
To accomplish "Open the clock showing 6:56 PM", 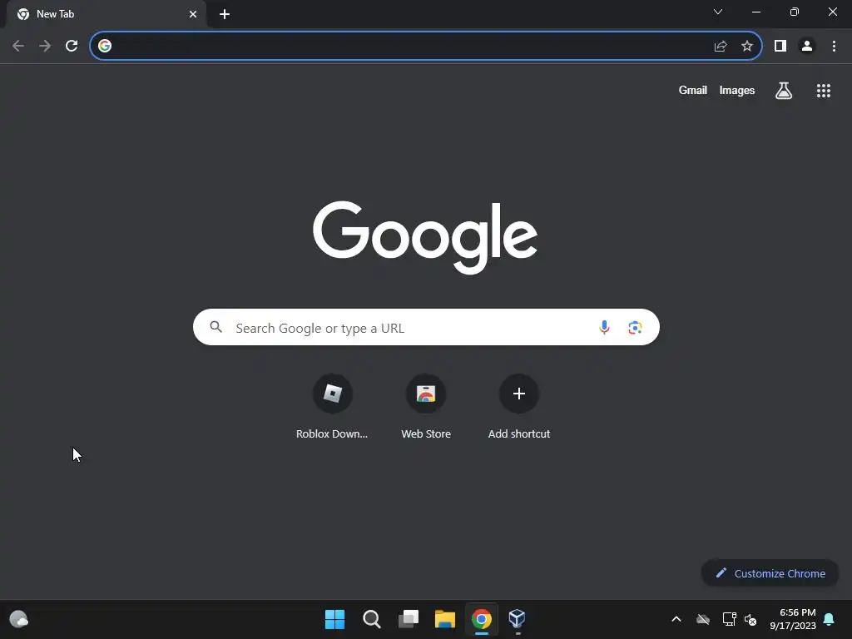I will (793, 619).
